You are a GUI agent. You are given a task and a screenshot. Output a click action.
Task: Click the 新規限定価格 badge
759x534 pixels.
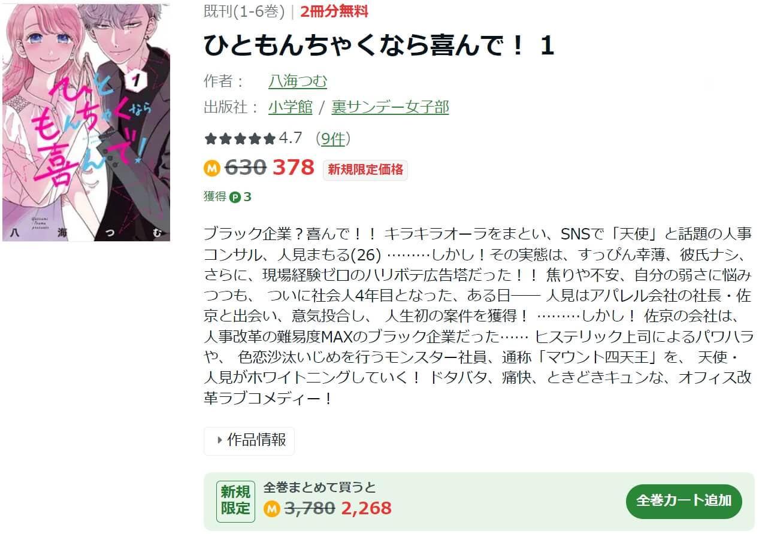click(x=365, y=169)
